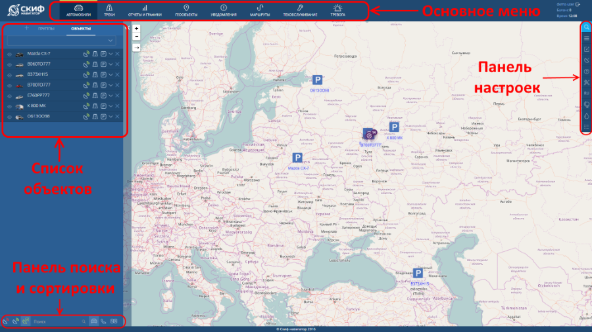Viewport: 592px width, 332px height.
Task: Toggle visibility eye for B060TO777
Action: [x=9, y=64]
